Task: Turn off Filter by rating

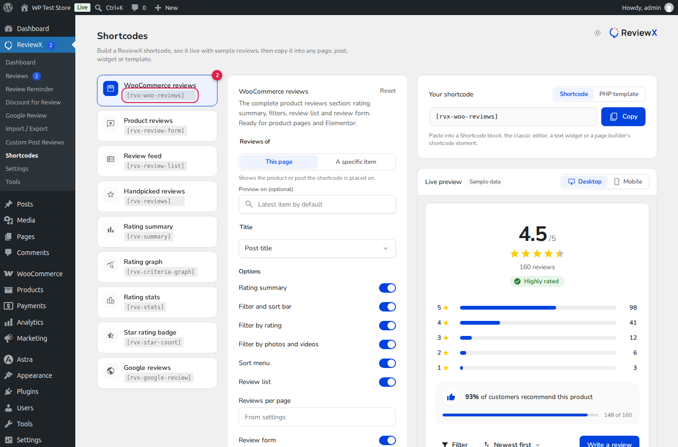Action: 387,326
